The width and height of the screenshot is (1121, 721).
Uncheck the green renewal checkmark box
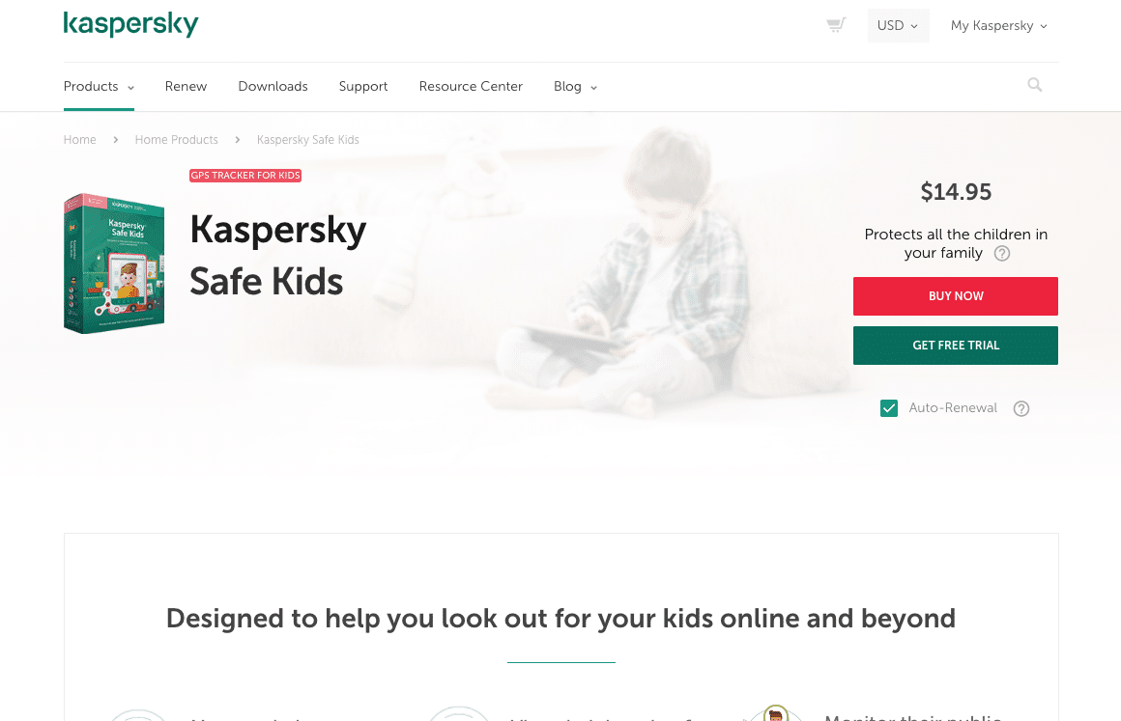point(888,408)
